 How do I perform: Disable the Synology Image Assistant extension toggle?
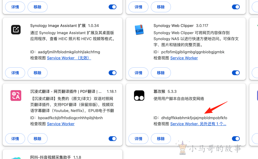113,73
